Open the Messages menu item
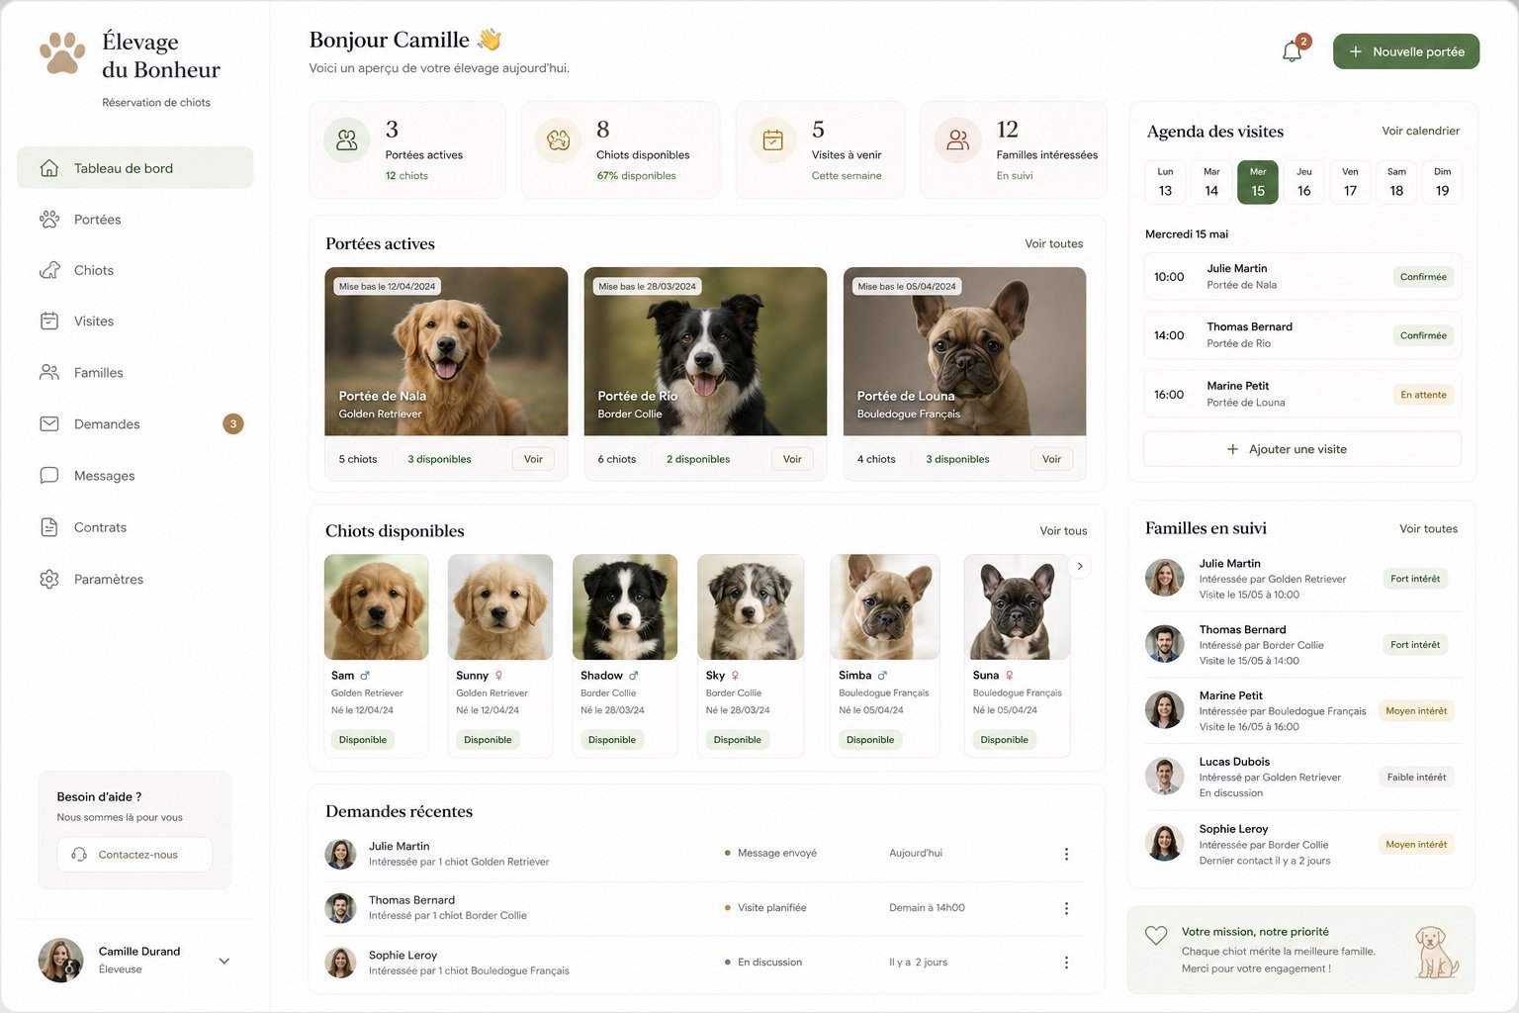The width and height of the screenshot is (1519, 1013). [x=135, y=475]
